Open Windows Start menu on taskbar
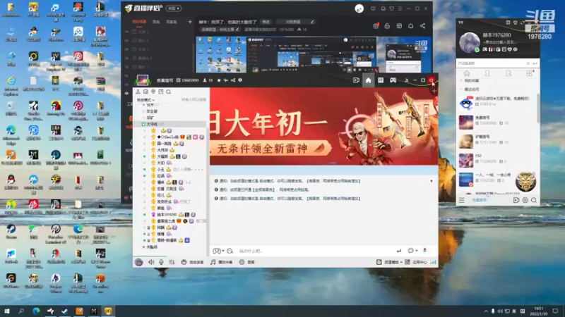This screenshot has height=317, width=565. tap(7, 311)
